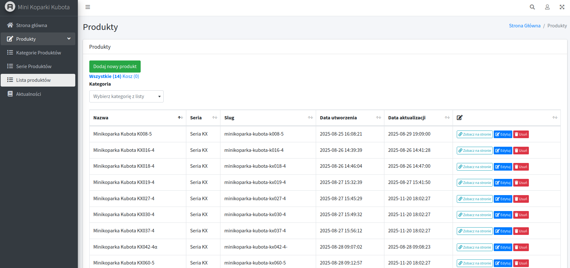Image resolution: width=570 pixels, height=268 pixels.
Task: Click slug text minikoparka-kubota-kx042-4-
Action: coord(256,247)
